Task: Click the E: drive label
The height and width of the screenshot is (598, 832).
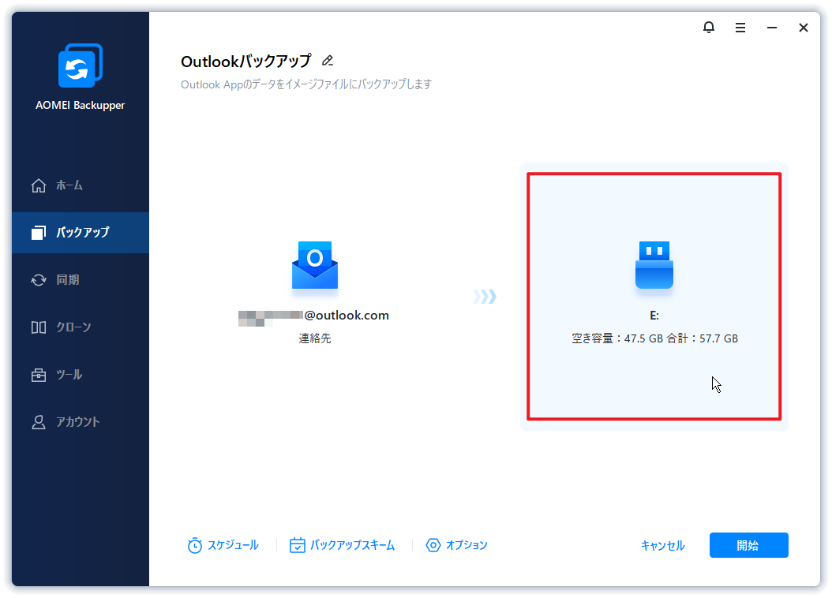Action: coord(654,316)
